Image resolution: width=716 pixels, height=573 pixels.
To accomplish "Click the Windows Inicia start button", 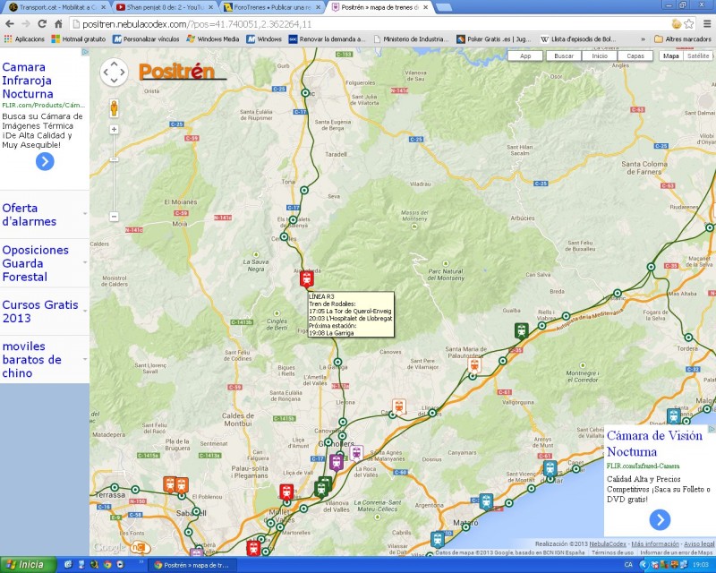I will point(29,565).
